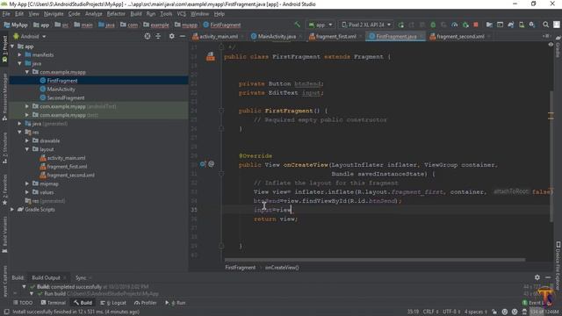The height and width of the screenshot is (316, 562).
Task: Click the Search Everywhere magnifier icon
Action: coord(545,25)
